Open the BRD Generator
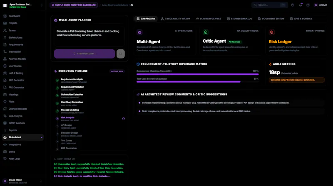Image resolution: width=333 pixels, height=186 pixels. click(x=22, y=80)
